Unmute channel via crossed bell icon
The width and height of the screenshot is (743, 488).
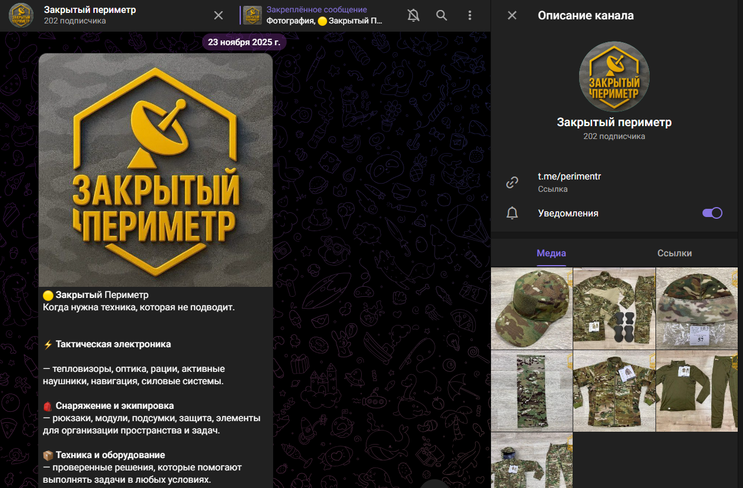(413, 15)
